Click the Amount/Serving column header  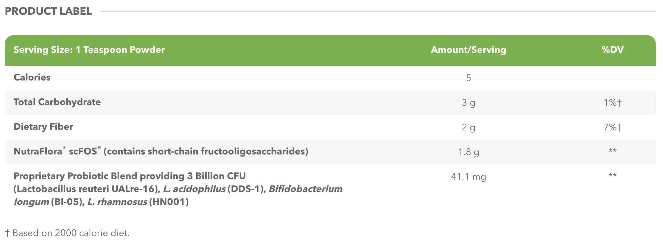point(468,50)
